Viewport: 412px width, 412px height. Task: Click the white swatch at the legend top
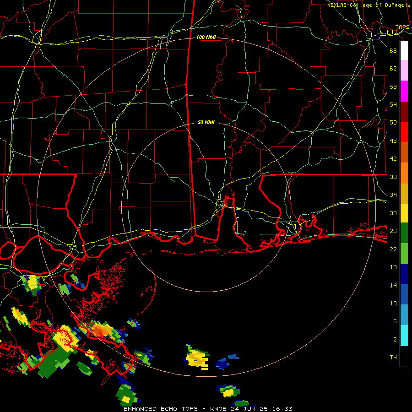click(x=404, y=50)
